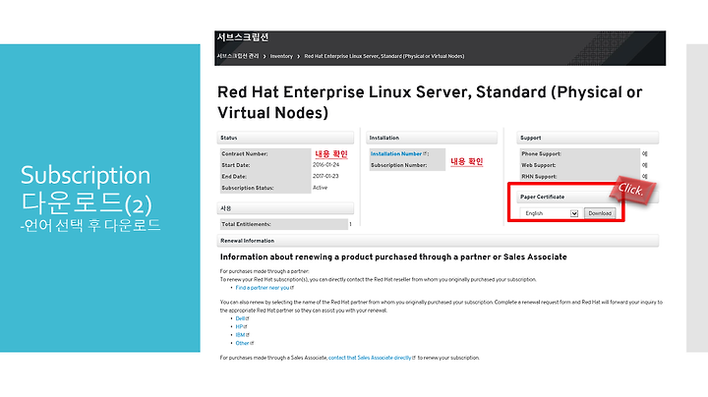The width and height of the screenshot is (708, 397).
Task: Click the Subscription Number label
Action: (398, 165)
